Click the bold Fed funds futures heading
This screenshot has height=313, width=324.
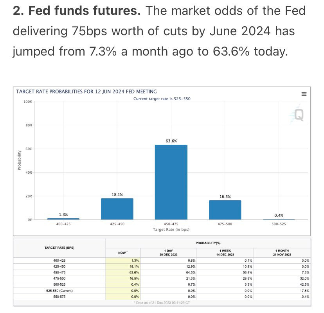click(x=77, y=11)
